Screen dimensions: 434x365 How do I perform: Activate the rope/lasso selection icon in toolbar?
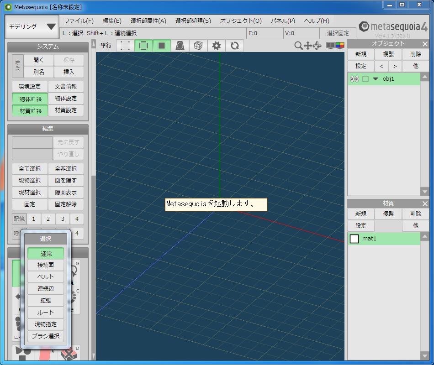(179, 45)
